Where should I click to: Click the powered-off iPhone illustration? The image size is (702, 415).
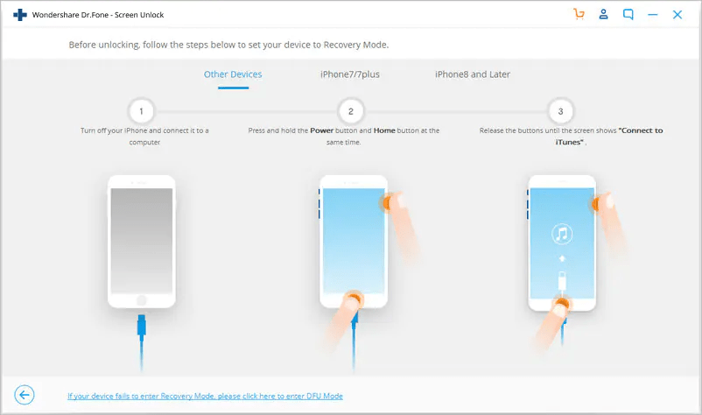click(x=141, y=241)
